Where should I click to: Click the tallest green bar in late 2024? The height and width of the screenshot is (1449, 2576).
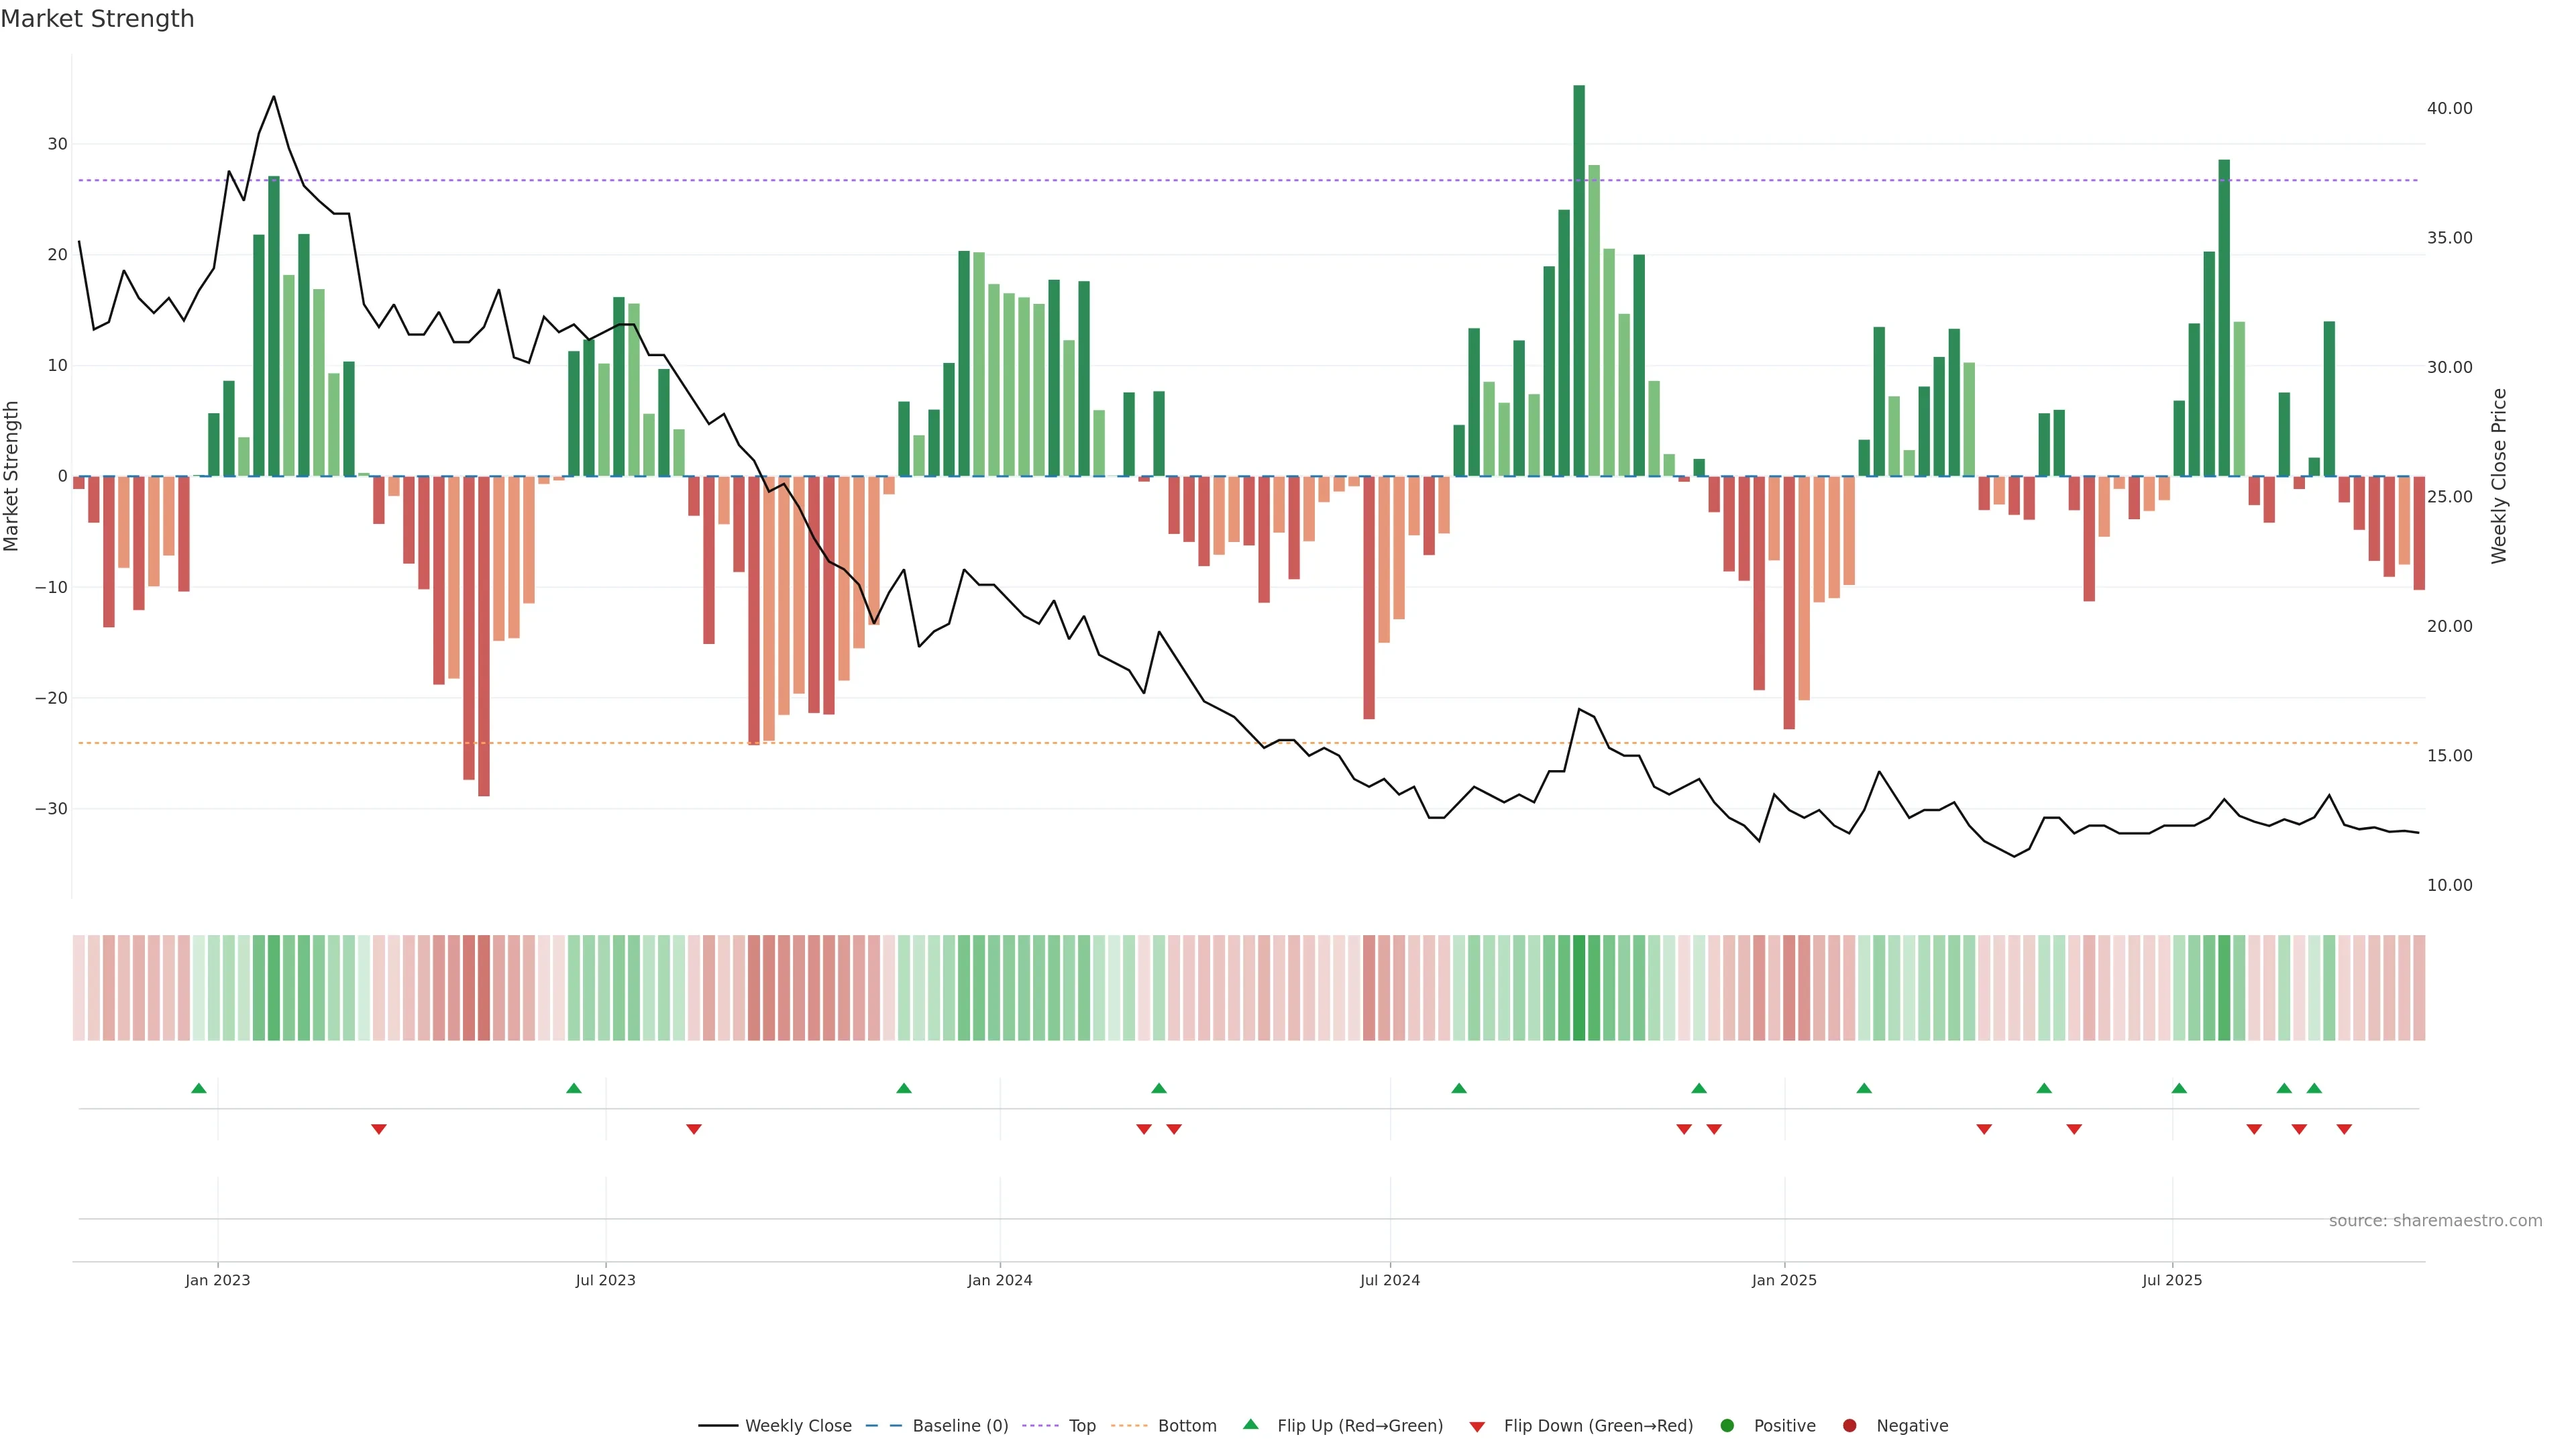coord(1579,280)
